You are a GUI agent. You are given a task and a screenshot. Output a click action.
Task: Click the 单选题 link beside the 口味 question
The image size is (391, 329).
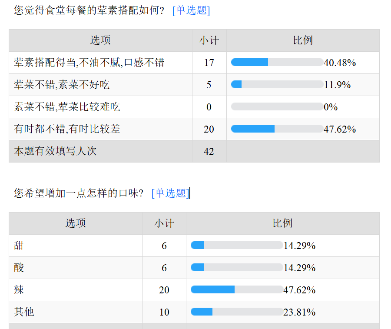[170, 193]
